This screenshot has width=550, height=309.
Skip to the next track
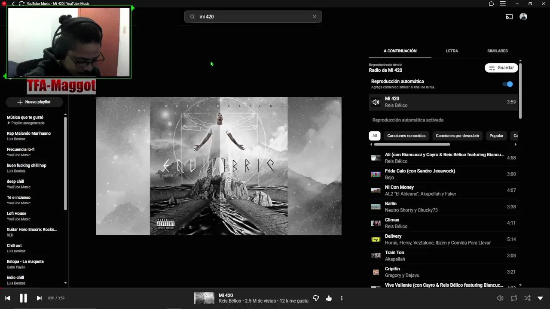39,298
